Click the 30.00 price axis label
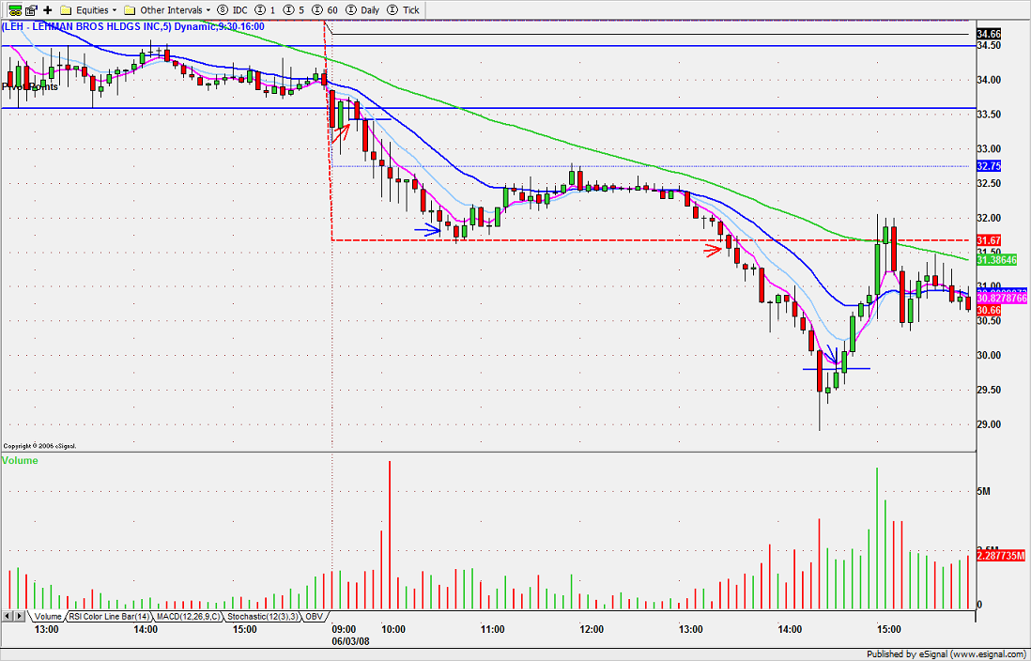1031x661 pixels. 989,356
